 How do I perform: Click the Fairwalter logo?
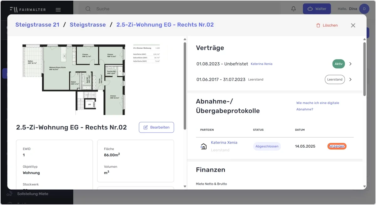[x=28, y=9]
